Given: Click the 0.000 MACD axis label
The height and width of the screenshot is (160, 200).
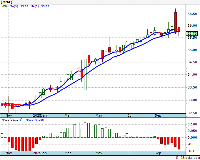Looking at the screenshot, I should (192, 137).
